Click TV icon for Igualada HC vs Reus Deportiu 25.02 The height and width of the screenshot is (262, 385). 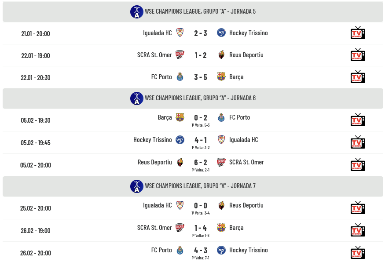pos(358,208)
